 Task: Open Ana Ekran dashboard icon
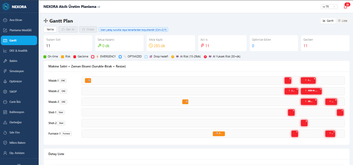(x=5, y=20)
